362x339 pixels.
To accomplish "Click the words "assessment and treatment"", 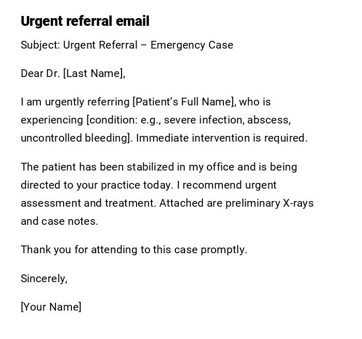I will coord(87,203).
